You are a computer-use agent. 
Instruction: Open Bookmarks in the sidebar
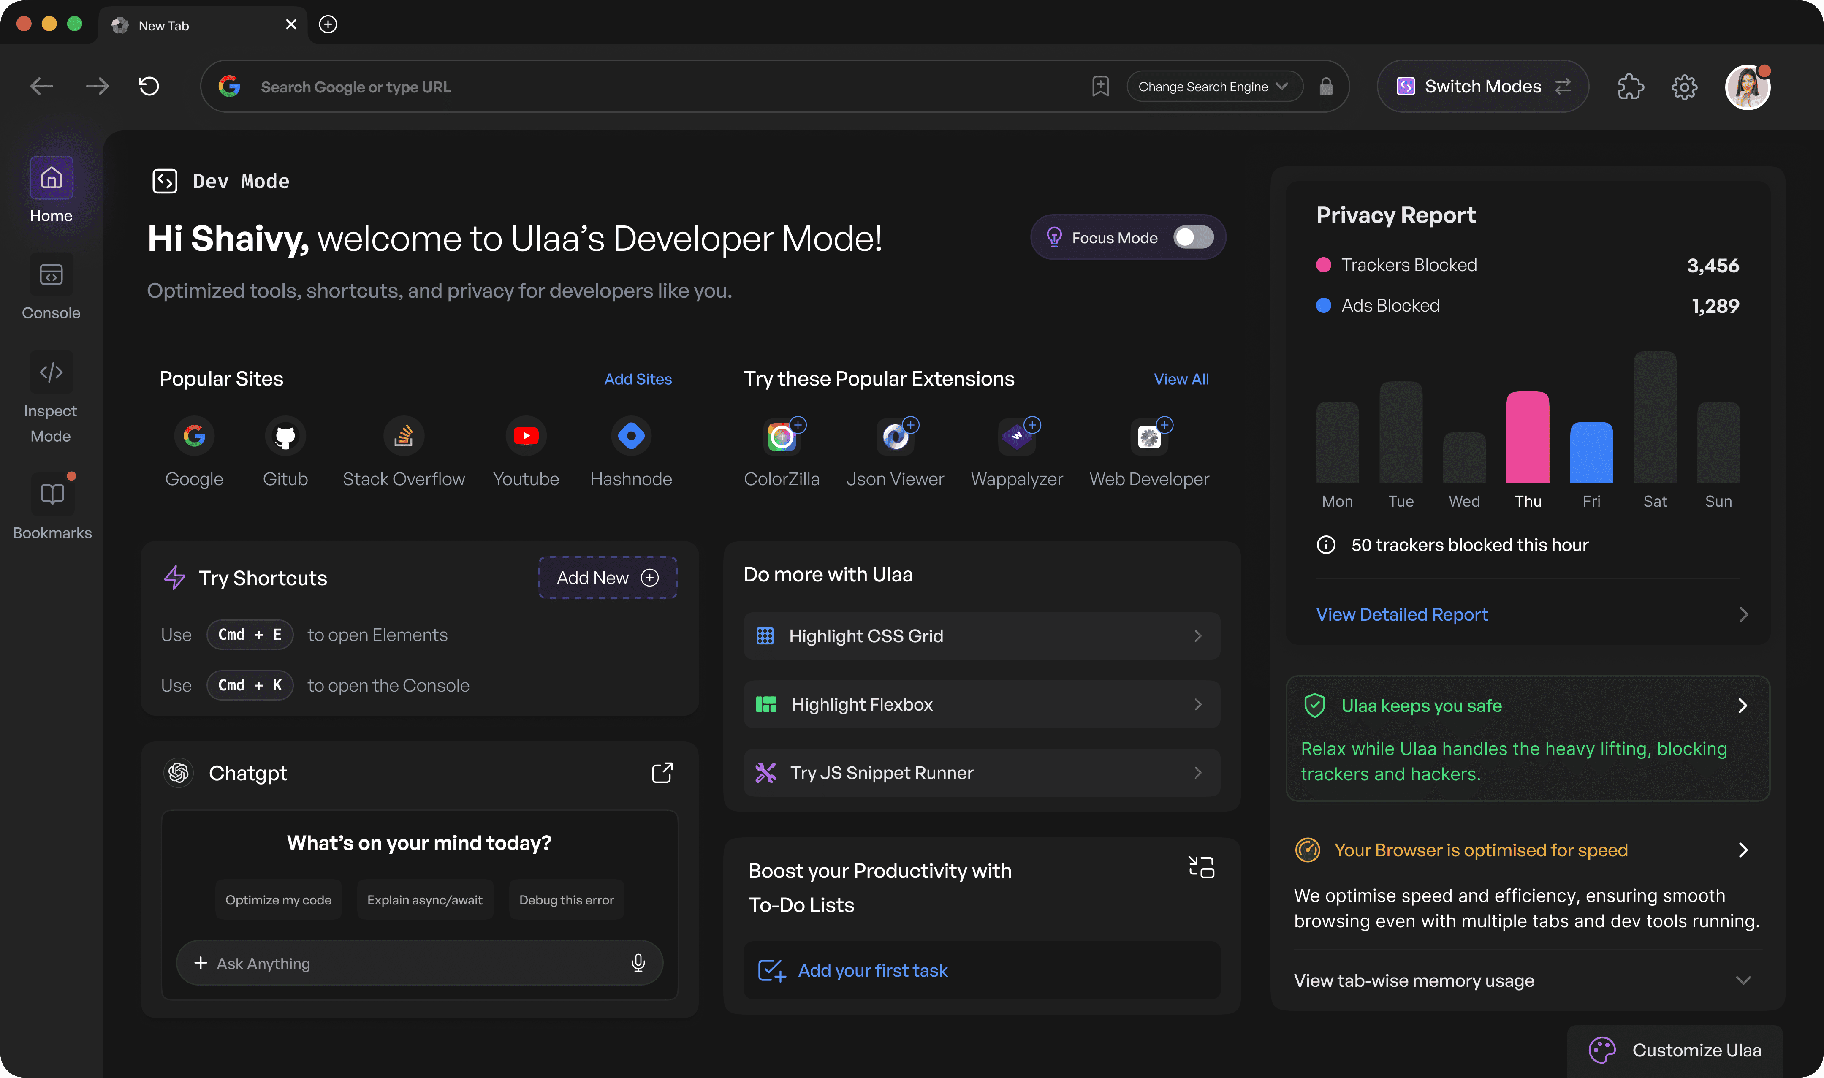pyautogui.click(x=52, y=495)
